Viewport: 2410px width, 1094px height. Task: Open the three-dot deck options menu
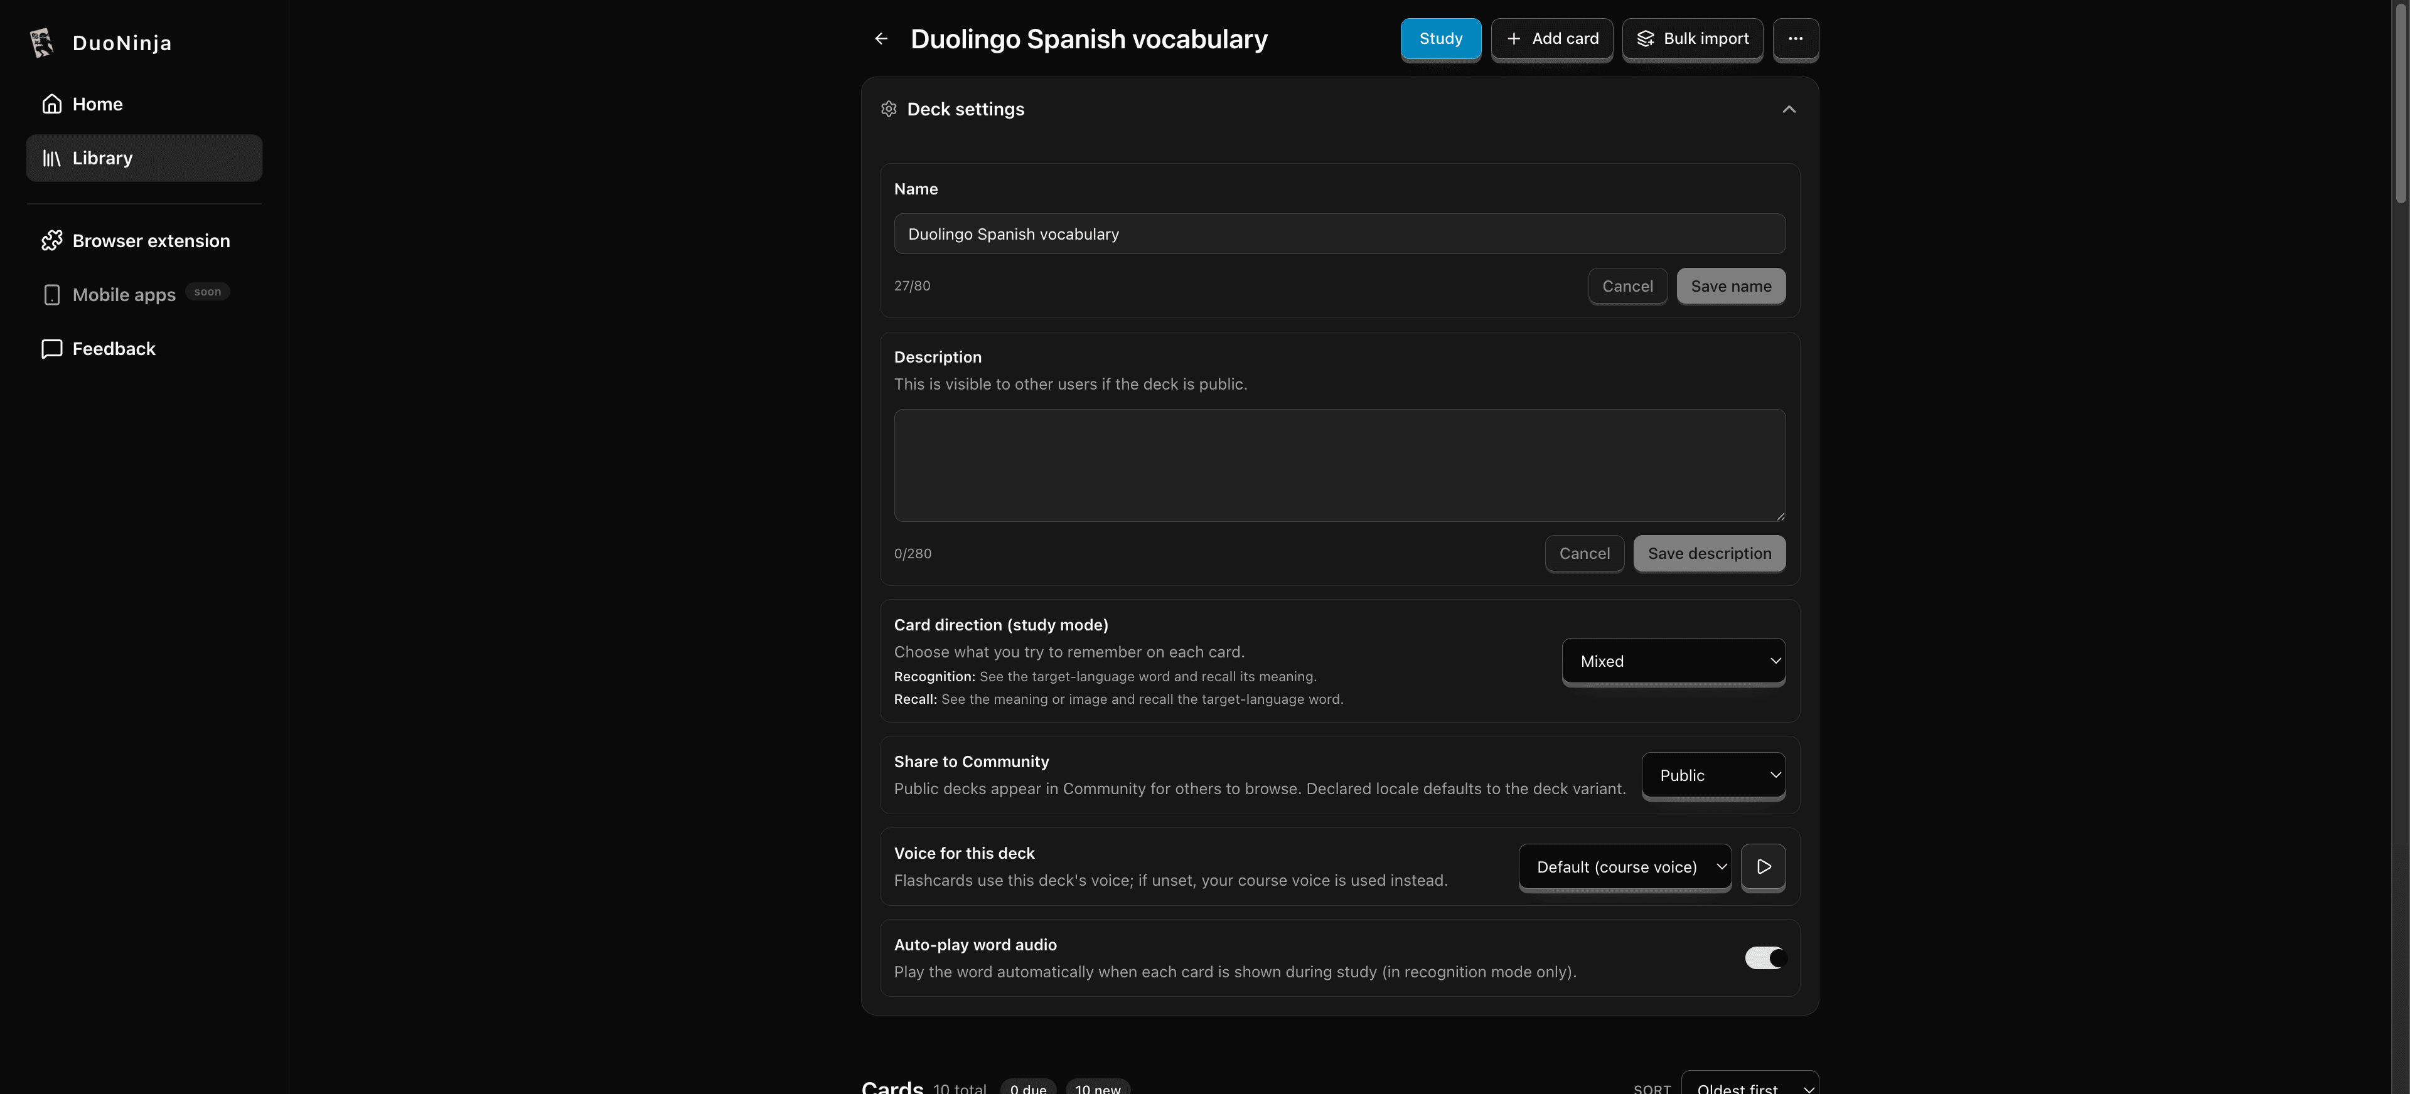click(1796, 38)
